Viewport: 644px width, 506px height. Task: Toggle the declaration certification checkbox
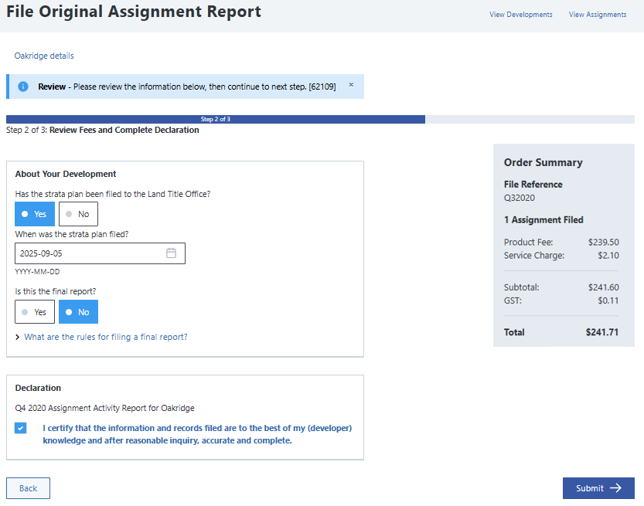click(x=20, y=428)
